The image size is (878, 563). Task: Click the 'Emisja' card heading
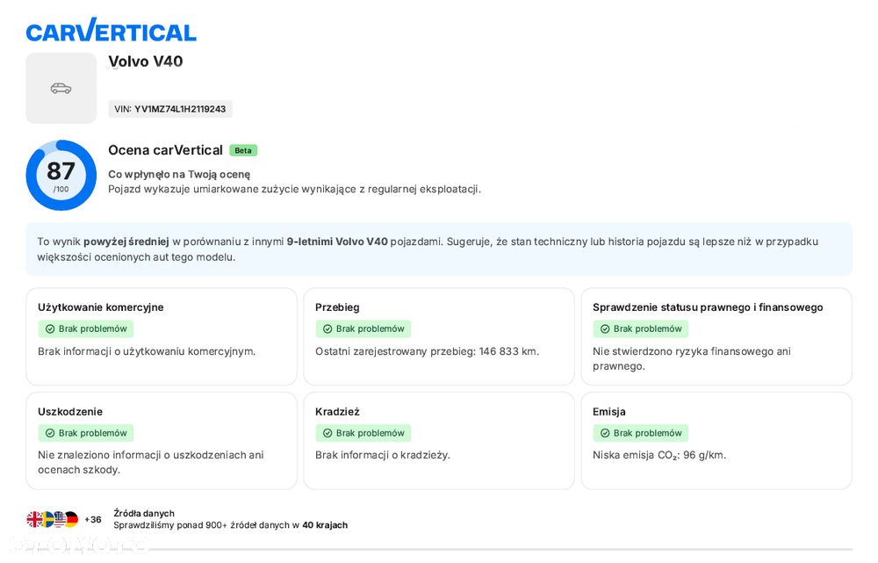pyautogui.click(x=608, y=411)
